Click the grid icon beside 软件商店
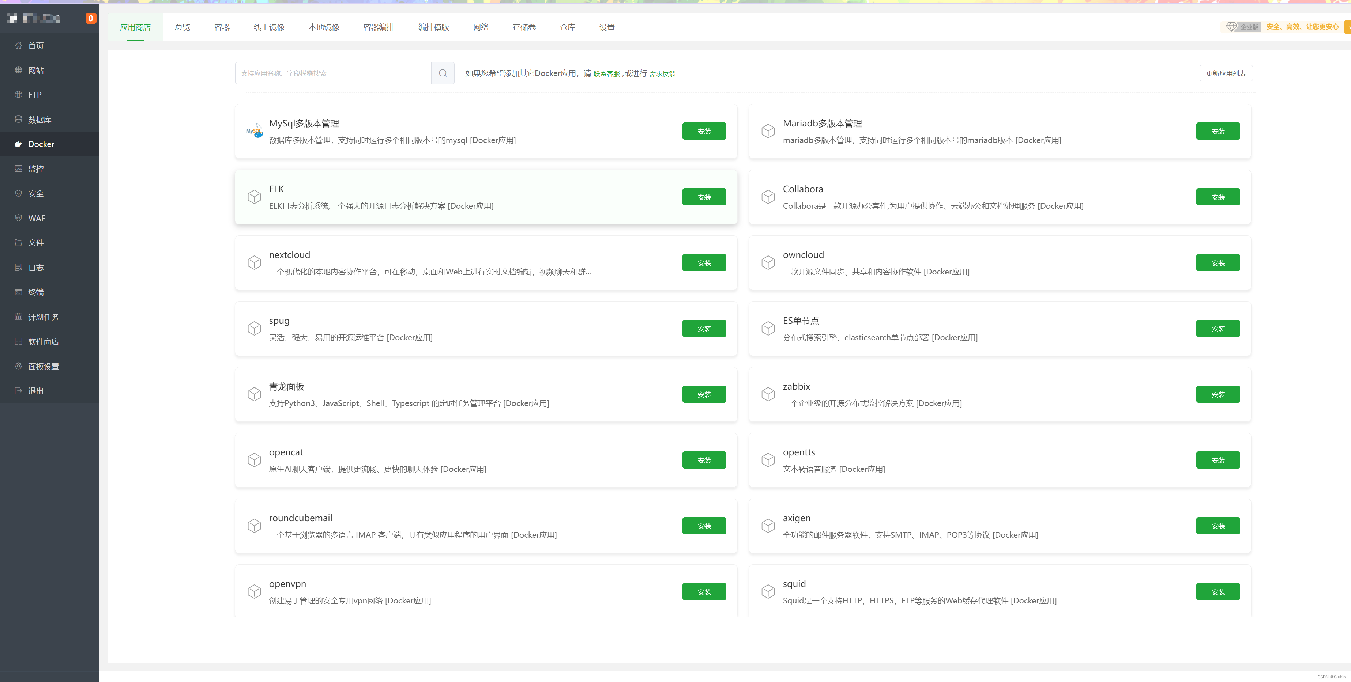Screen dimensions: 1351x682 (x=18, y=341)
